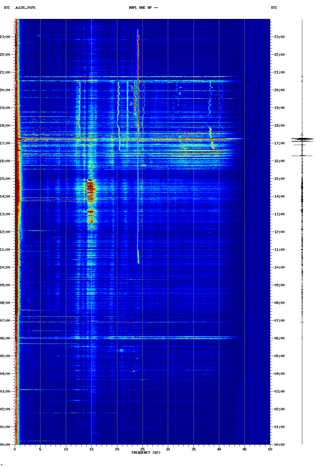Click the 45 tick label on frequency axis
The height and width of the screenshot is (468, 315).
coord(244,449)
